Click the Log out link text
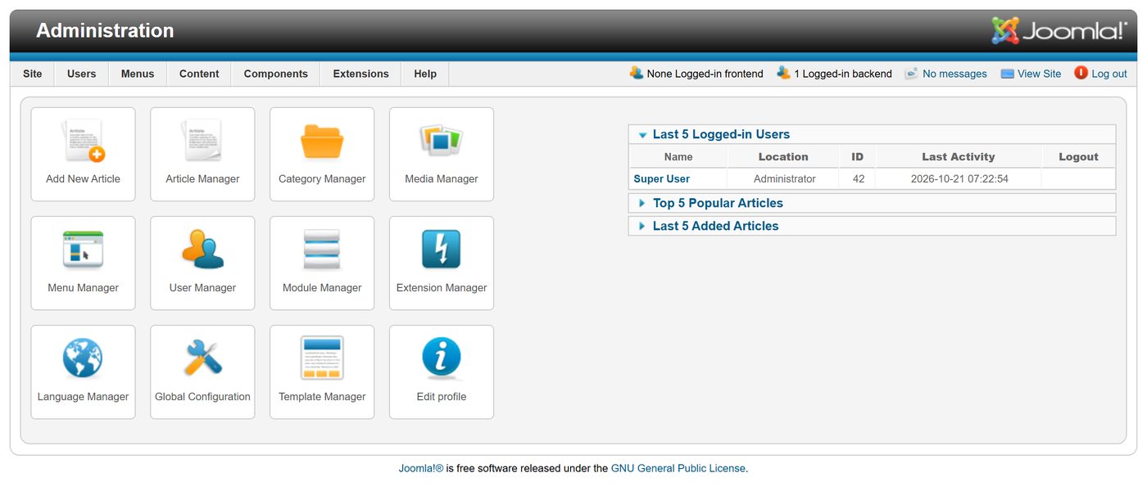 pos(1109,74)
